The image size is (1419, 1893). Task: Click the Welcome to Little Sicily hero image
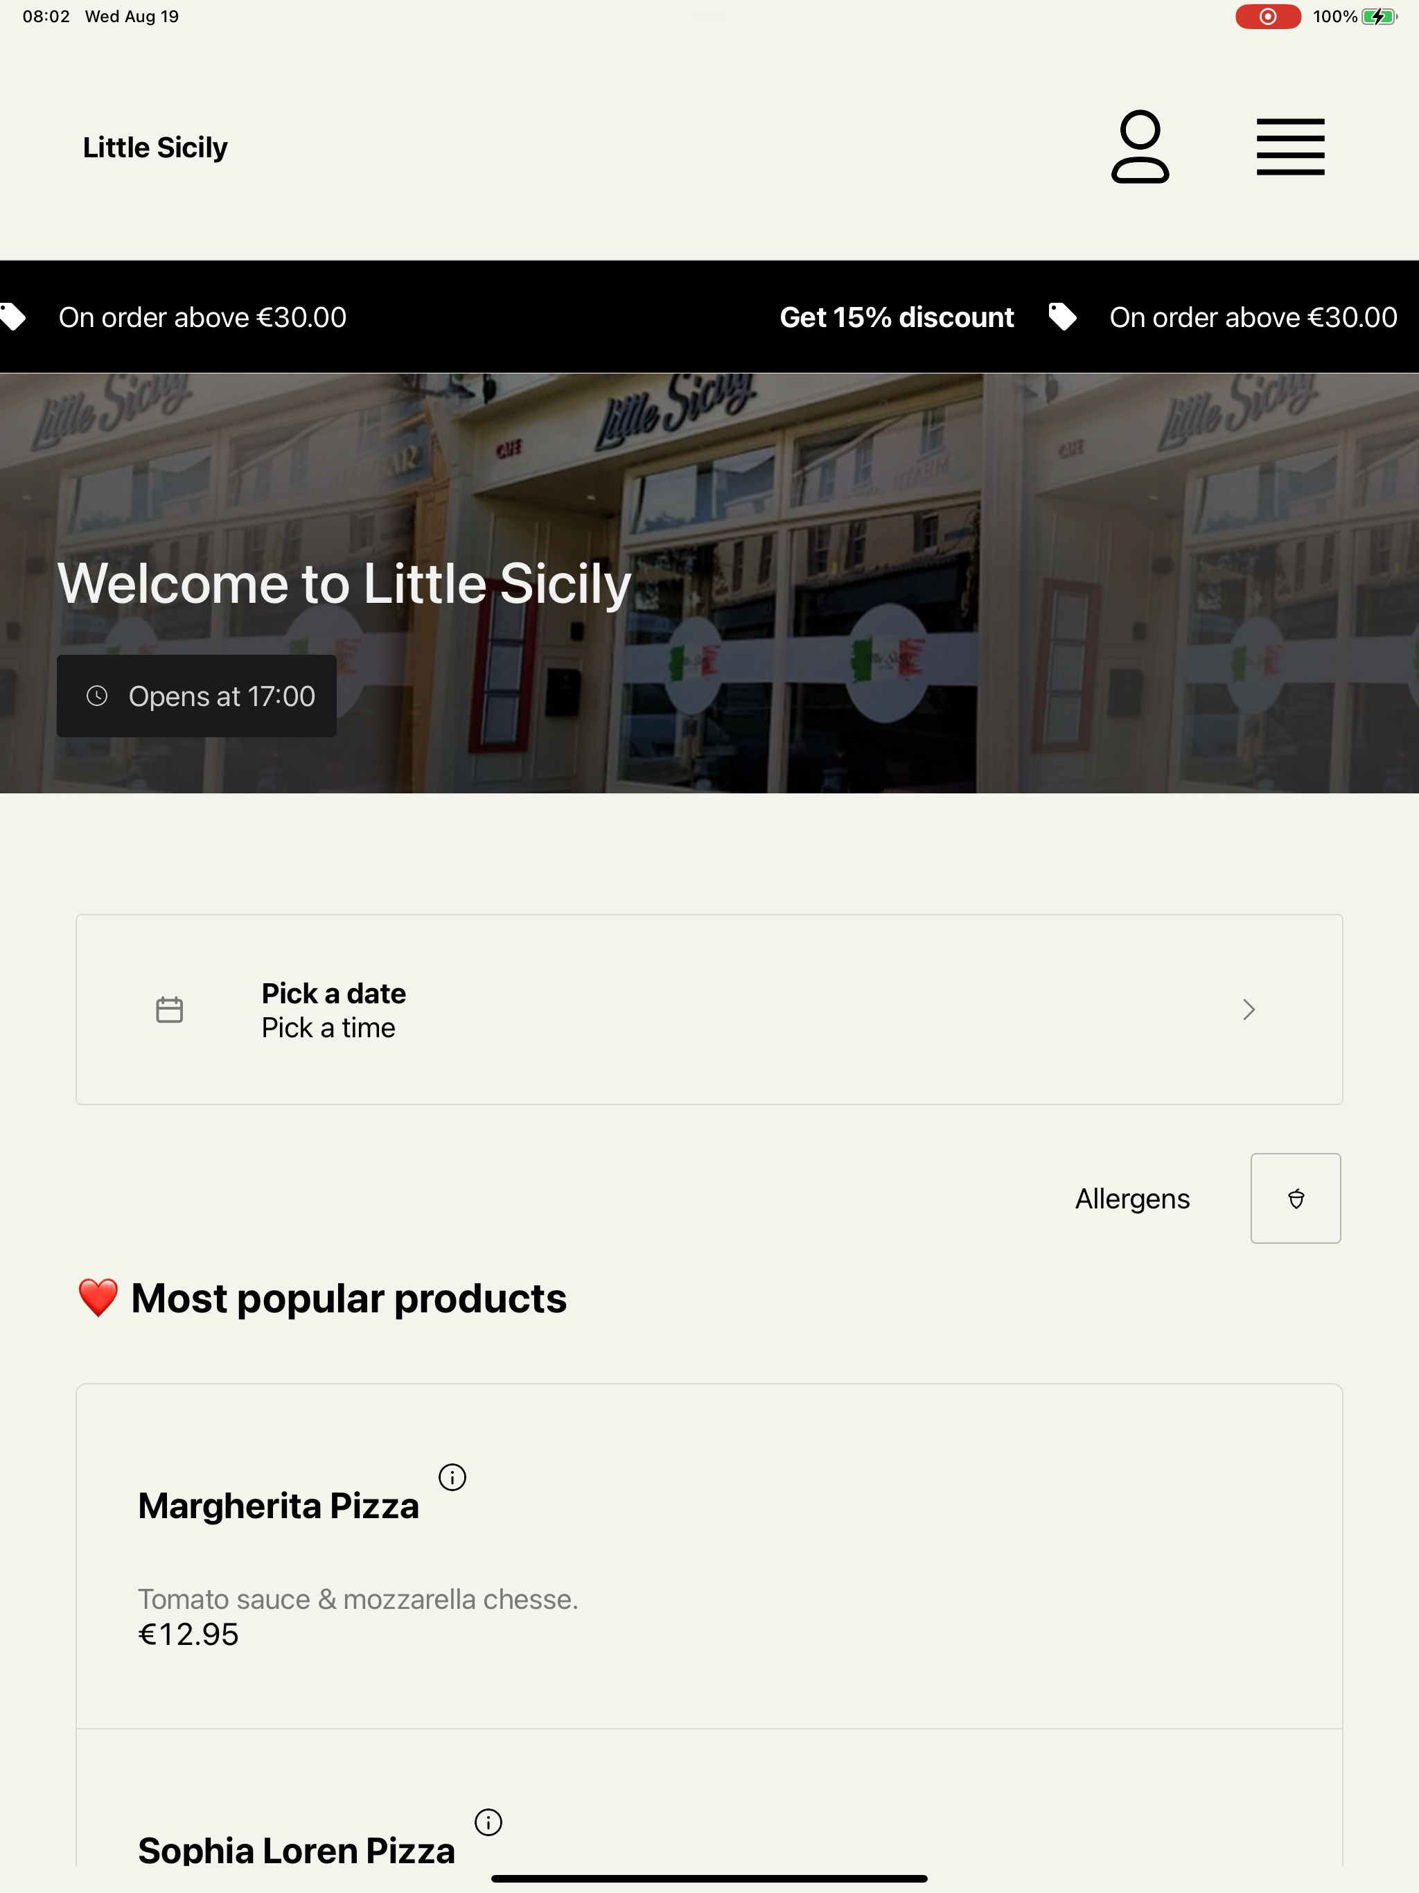pyautogui.click(x=709, y=583)
